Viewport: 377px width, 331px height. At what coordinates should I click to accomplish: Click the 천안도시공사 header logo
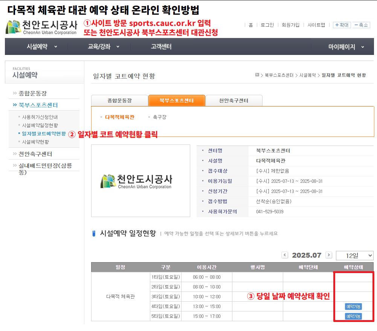[41, 27]
